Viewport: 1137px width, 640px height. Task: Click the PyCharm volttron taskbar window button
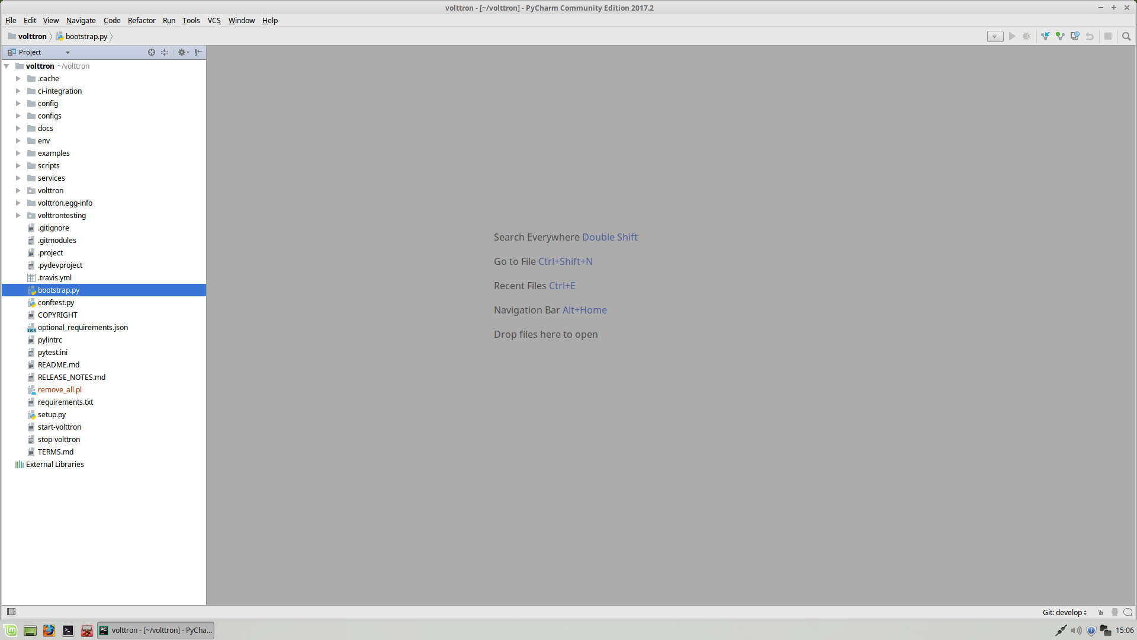[156, 631]
